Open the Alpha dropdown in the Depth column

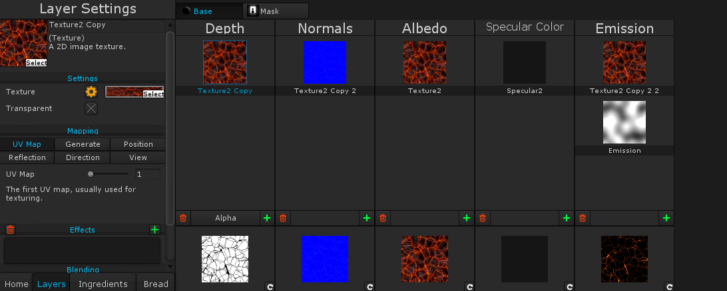[226, 218]
